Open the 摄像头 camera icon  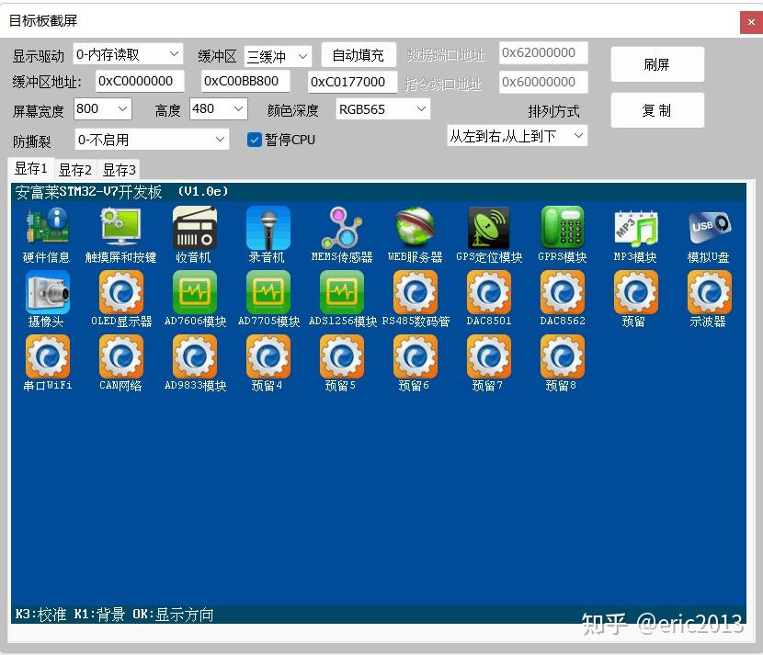click(47, 292)
